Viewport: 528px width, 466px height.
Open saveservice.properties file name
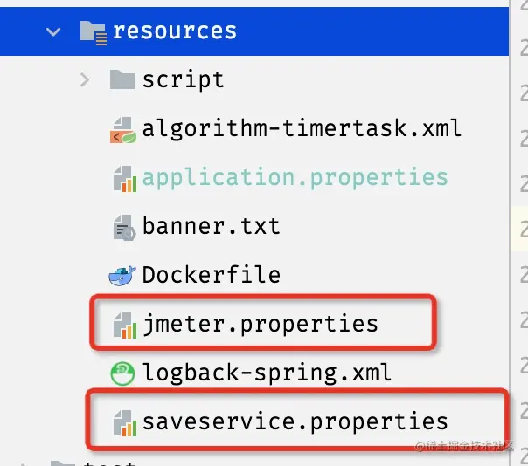pyautogui.click(x=295, y=422)
